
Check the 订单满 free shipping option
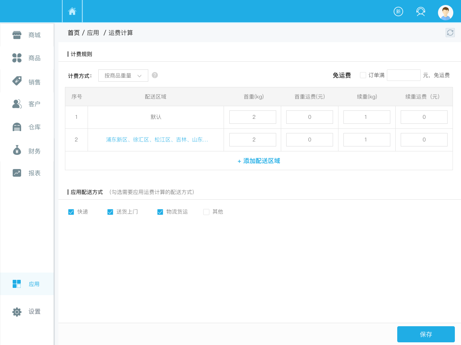pos(363,75)
